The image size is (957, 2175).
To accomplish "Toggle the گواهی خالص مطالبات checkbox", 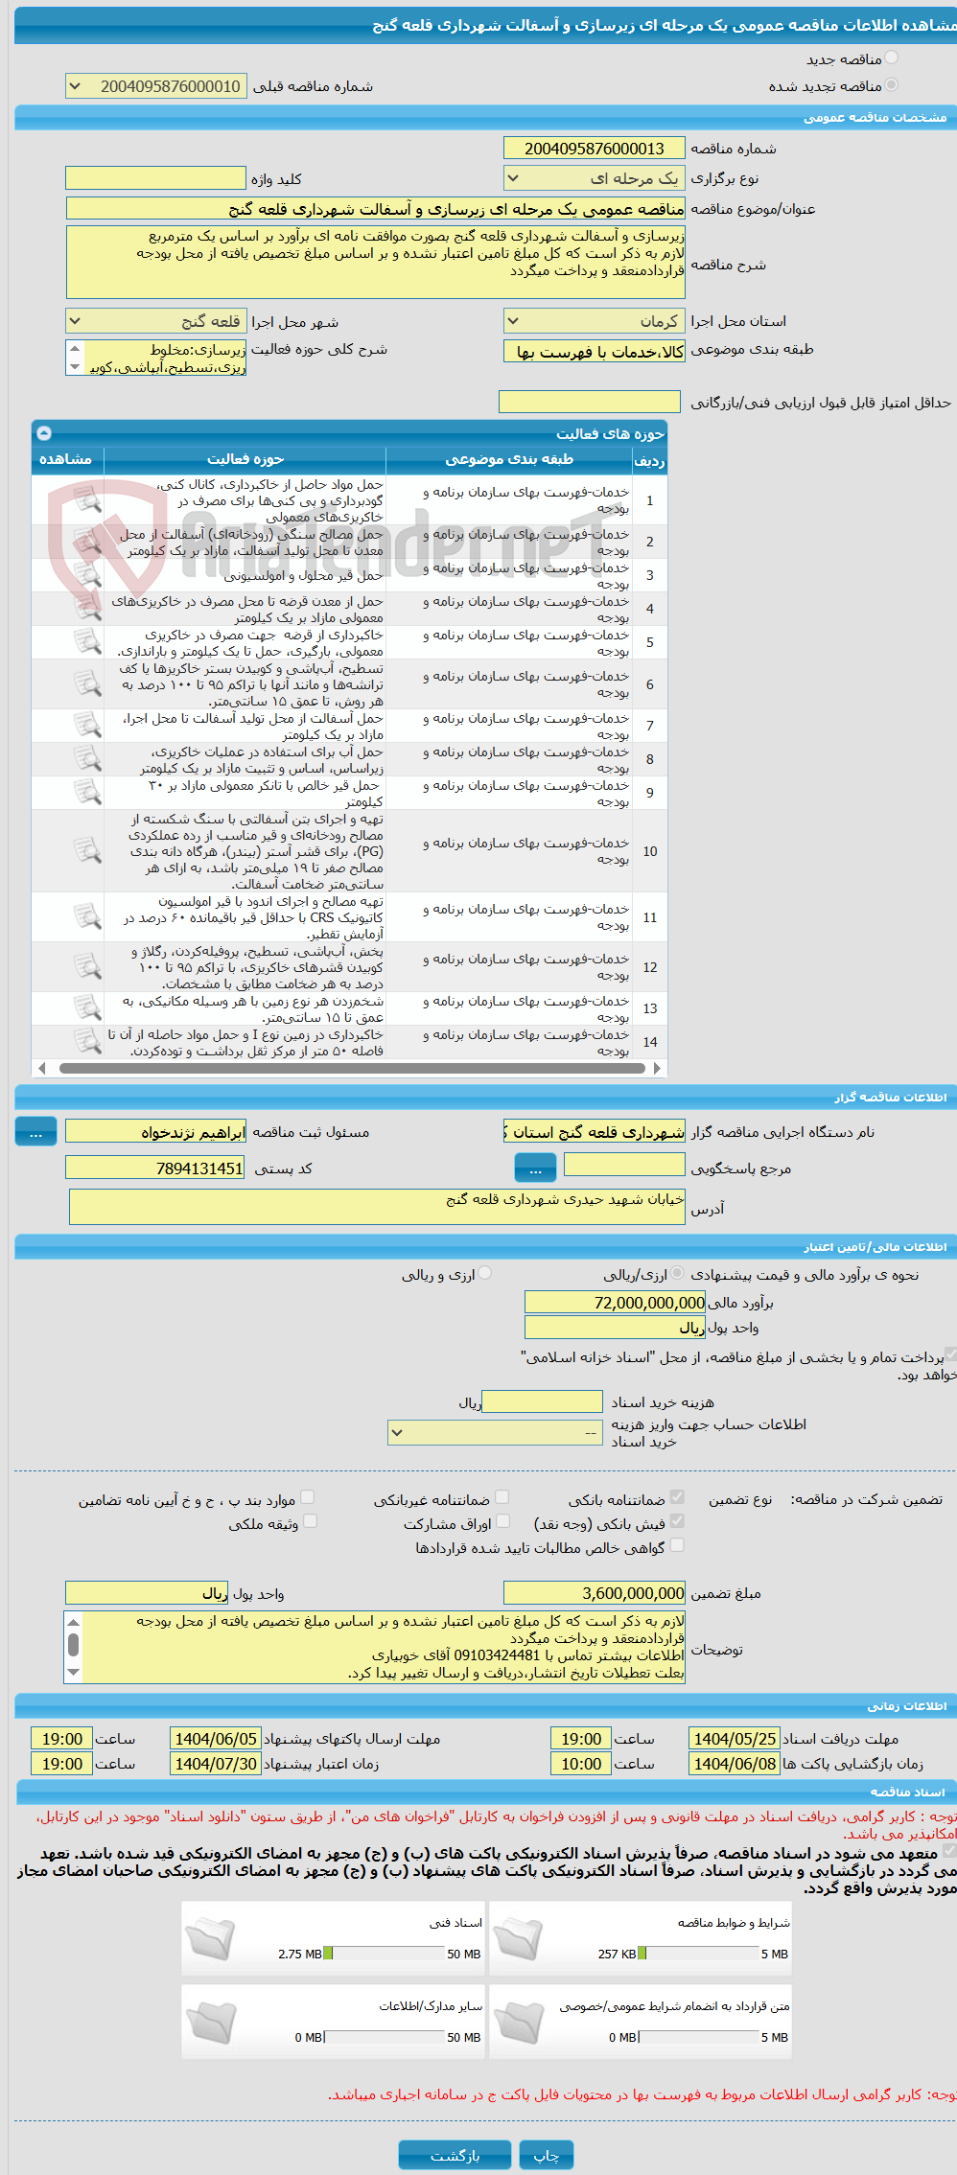I will click(677, 1545).
